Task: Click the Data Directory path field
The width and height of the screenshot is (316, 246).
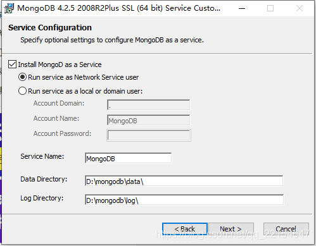Action: [x=184, y=181]
